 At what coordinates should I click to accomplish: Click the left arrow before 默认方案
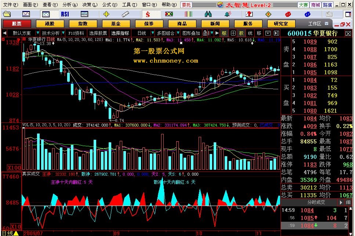coord(4,33)
